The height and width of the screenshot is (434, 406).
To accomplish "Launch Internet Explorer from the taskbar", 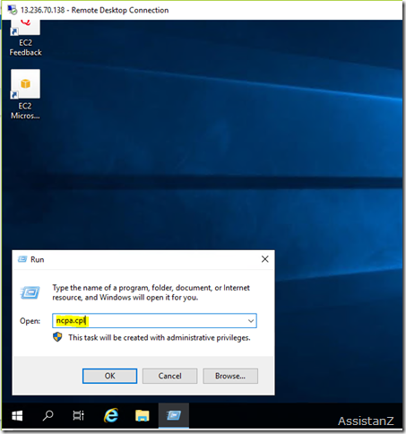I will tap(111, 415).
